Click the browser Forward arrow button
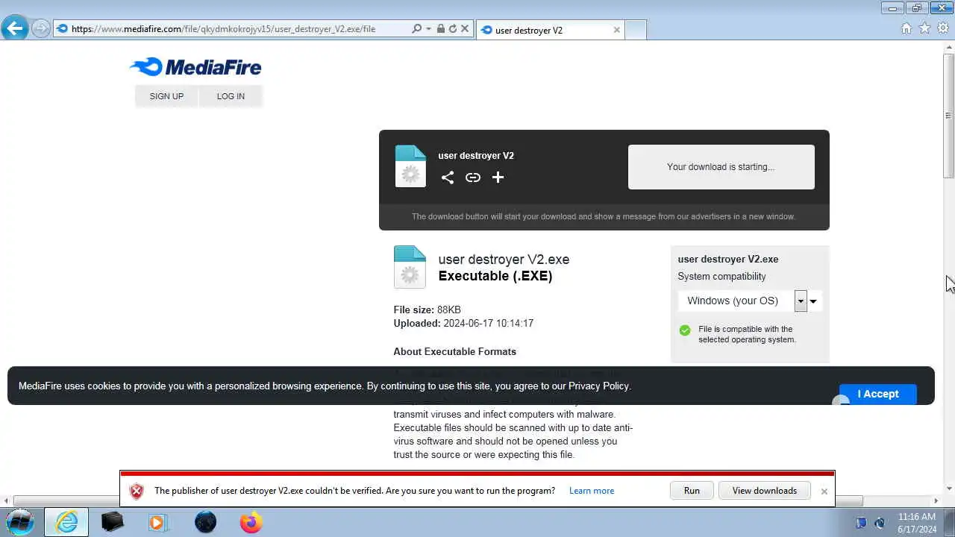The width and height of the screenshot is (955, 537). coord(40,29)
